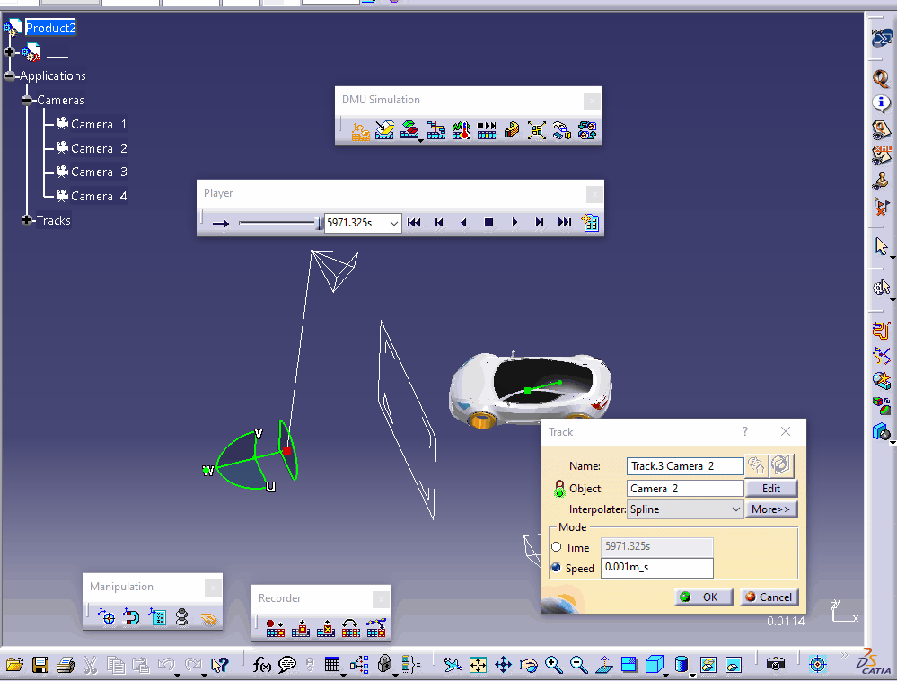
Task: Click the Fit All In view icon
Action: pyautogui.click(x=478, y=665)
